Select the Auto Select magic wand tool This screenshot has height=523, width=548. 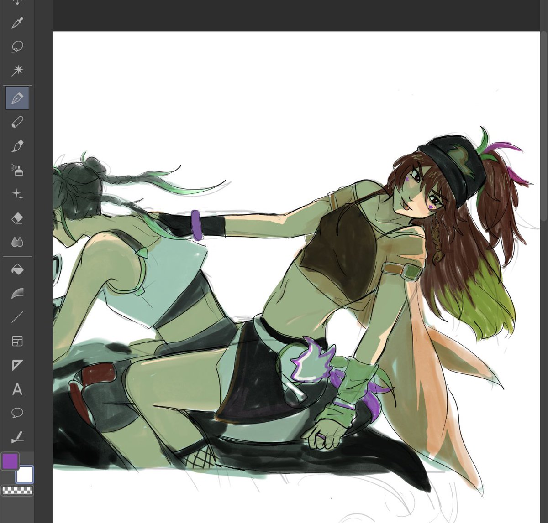(17, 70)
